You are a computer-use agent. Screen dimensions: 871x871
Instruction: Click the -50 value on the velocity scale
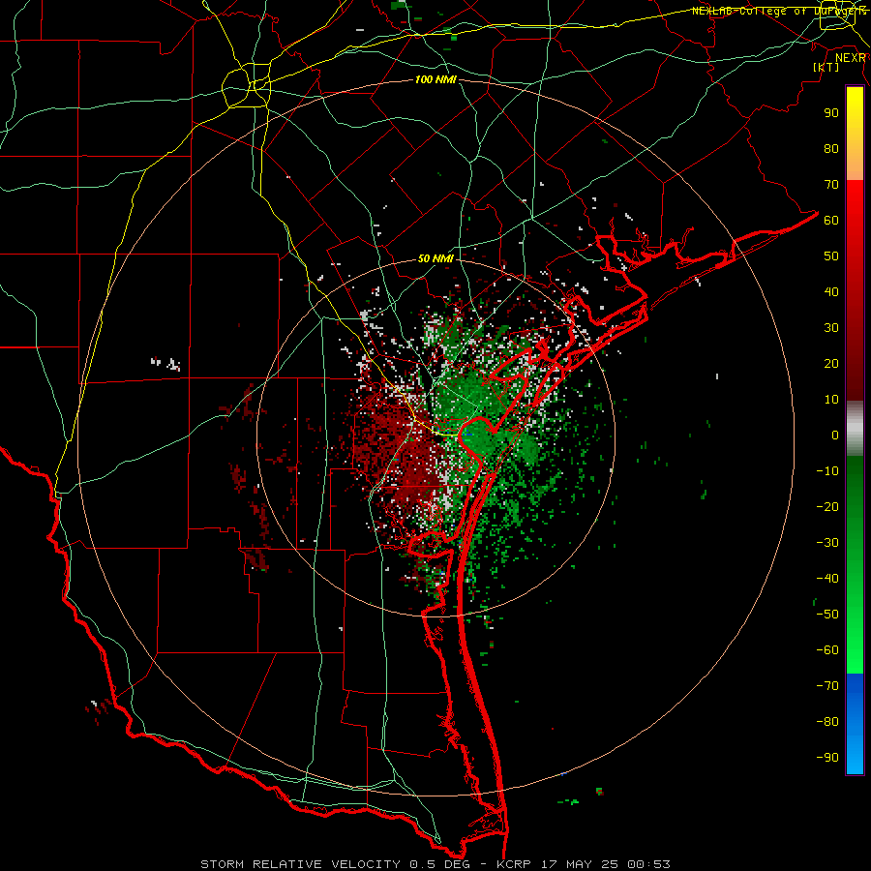coord(827,615)
